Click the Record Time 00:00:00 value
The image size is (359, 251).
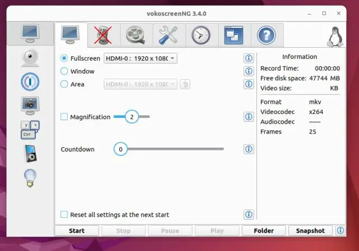(327, 69)
